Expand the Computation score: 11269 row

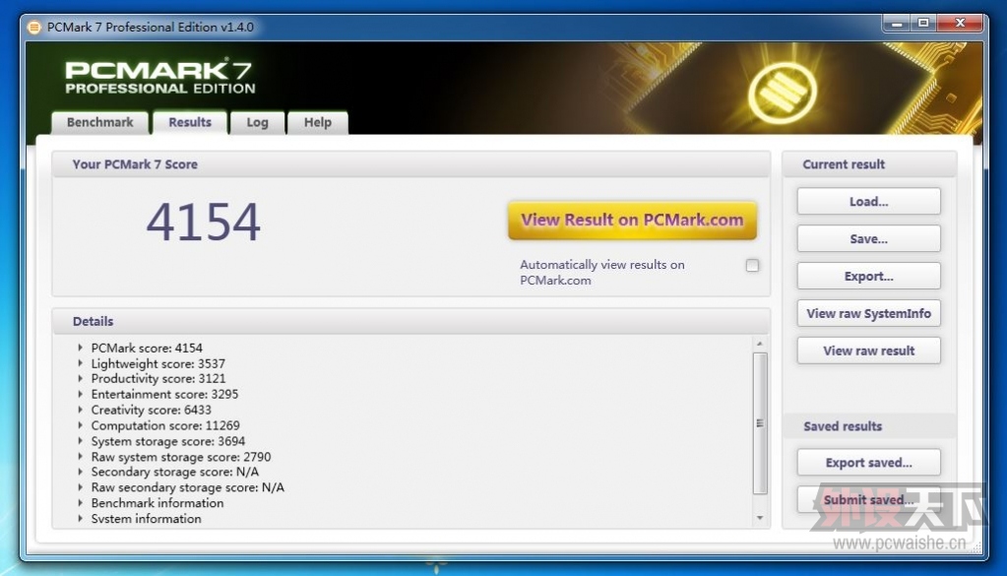tap(81, 425)
